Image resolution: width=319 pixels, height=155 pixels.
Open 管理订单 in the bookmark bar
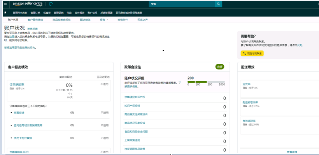tap(35, 12)
